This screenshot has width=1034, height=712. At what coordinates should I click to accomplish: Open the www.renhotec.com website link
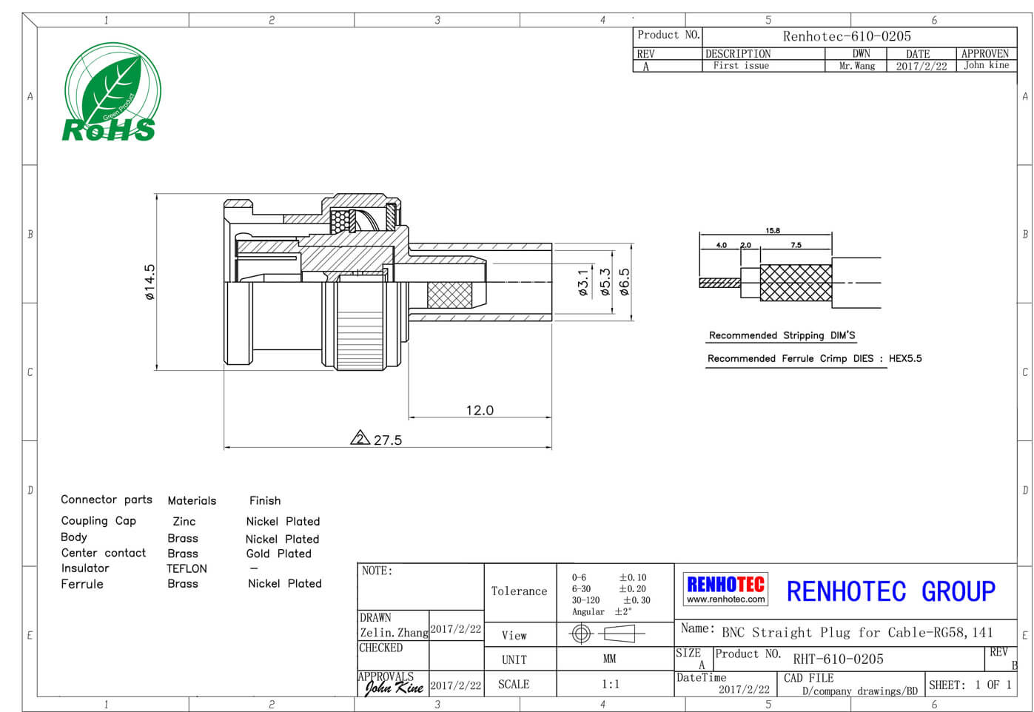pyautogui.click(x=725, y=600)
